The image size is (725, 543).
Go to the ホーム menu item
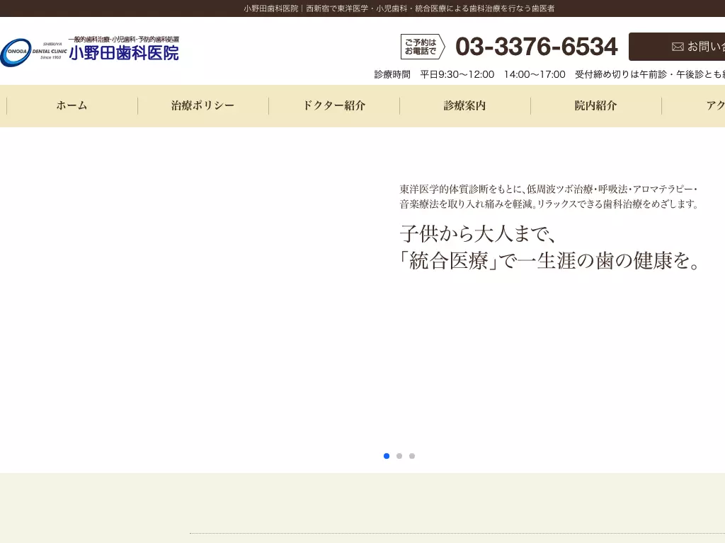point(72,106)
